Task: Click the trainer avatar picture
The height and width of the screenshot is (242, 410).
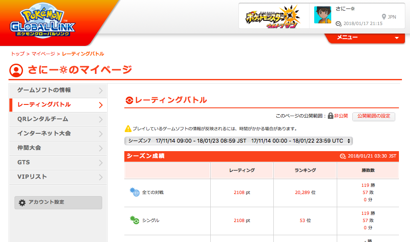Action: [323, 15]
